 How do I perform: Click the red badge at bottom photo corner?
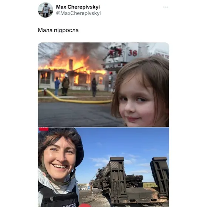[x=44, y=129]
